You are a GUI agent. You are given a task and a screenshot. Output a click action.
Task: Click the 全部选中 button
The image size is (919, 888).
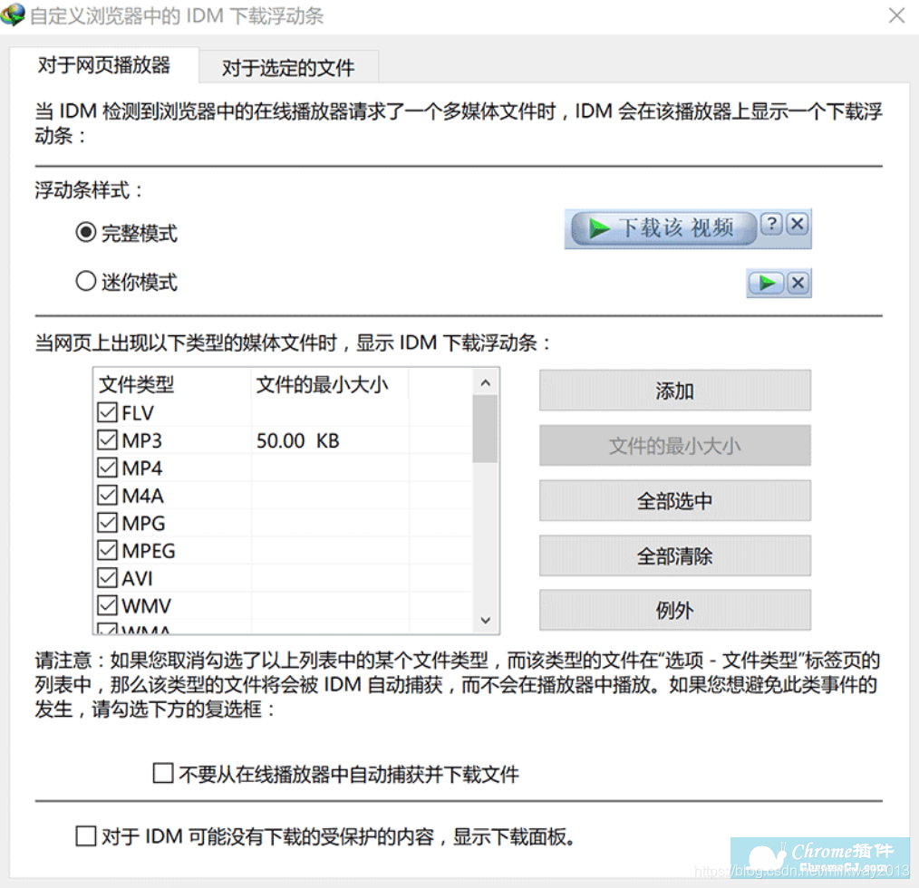(x=674, y=500)
